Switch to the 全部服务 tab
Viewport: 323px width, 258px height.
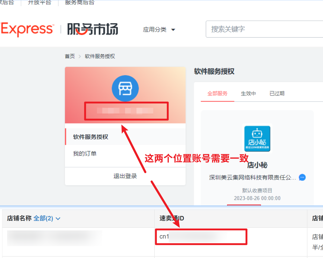217,94
